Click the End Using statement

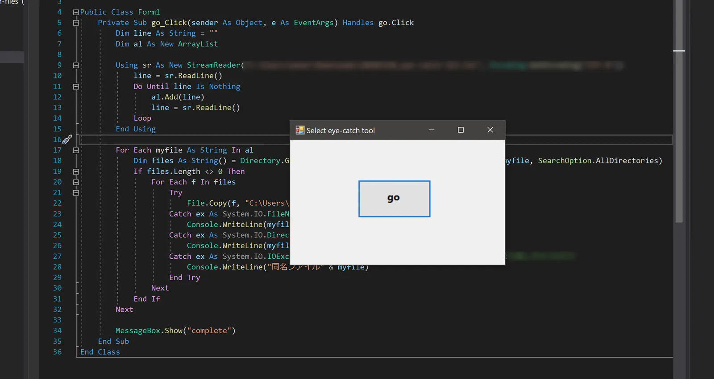(136, 129)
